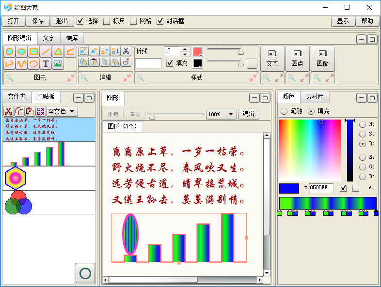Increase the polyline width spinner value
381x287 pixels.
click(185, 49)
